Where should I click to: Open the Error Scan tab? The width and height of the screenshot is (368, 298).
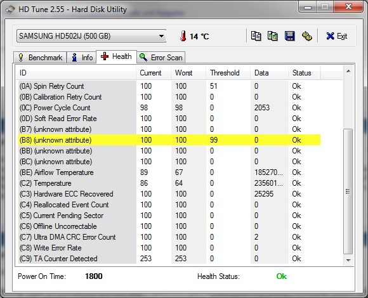point(161,58)
